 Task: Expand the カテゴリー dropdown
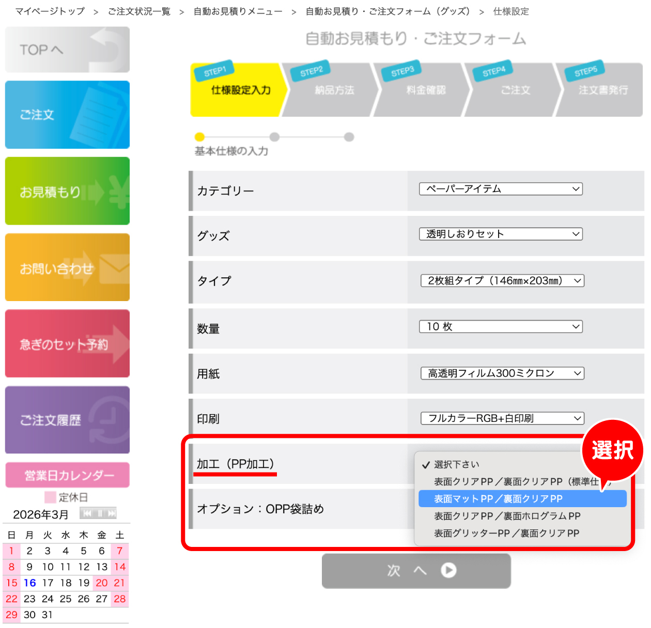pos(500,189)
